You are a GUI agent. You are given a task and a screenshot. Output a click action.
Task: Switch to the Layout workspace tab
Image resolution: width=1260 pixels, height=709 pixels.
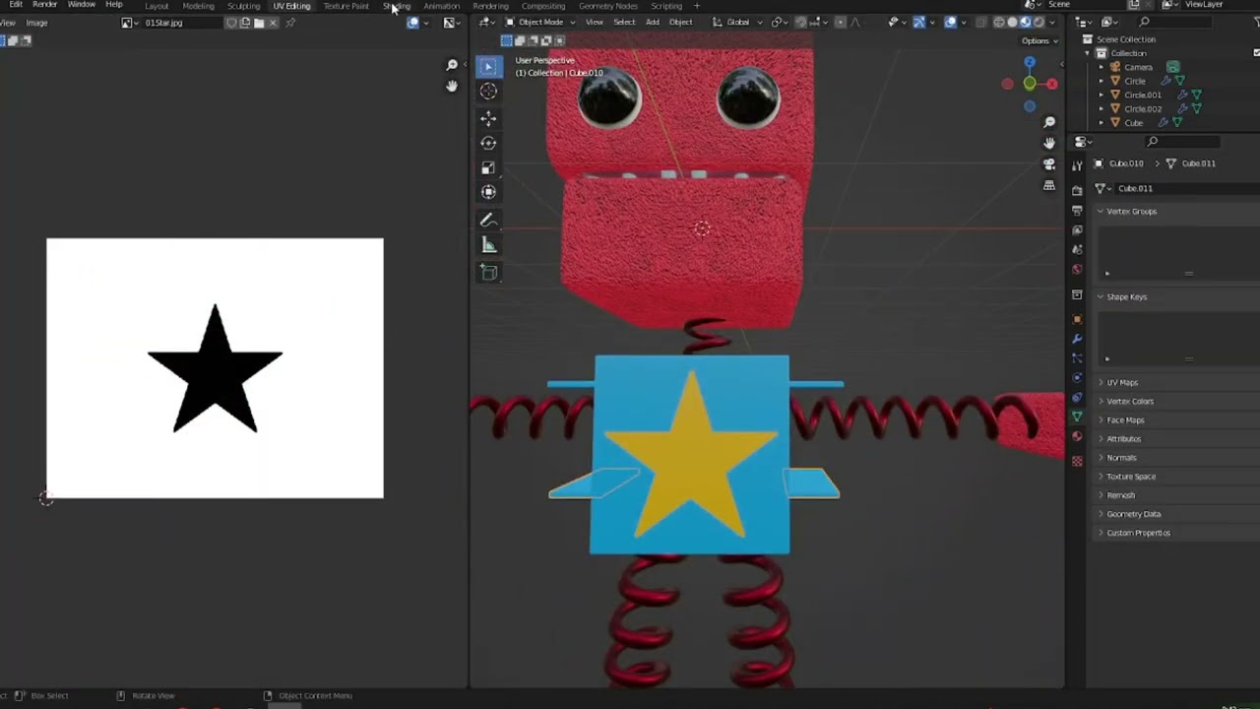[x=157, y=6]
